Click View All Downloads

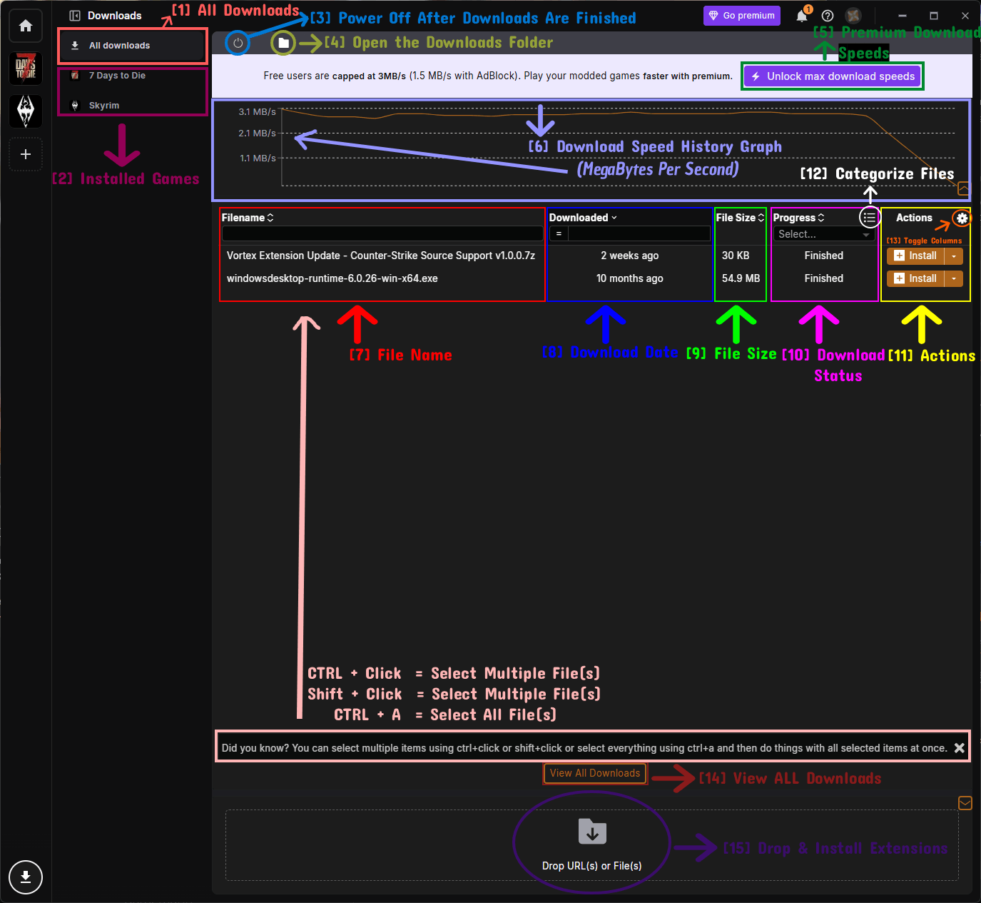(x=595, y=773)
